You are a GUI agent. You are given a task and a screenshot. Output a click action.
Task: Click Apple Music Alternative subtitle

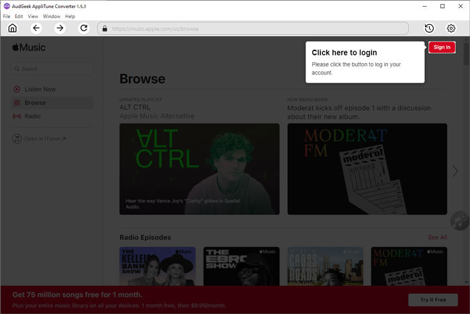[x=157, y=116]
